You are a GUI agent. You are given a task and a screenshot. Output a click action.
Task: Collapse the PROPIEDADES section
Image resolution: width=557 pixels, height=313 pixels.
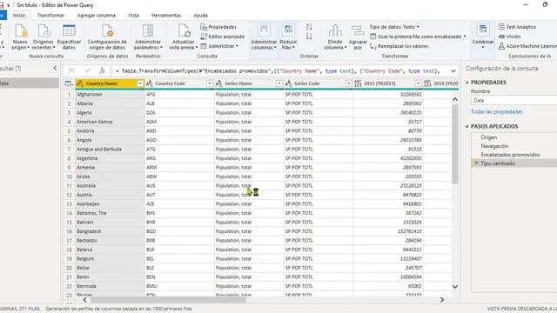[467, 83]
